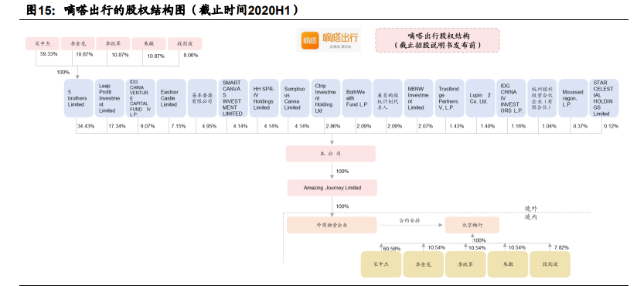637x286 pixels.
Task: Click the 60.58% value
Action: pos(392,248)
